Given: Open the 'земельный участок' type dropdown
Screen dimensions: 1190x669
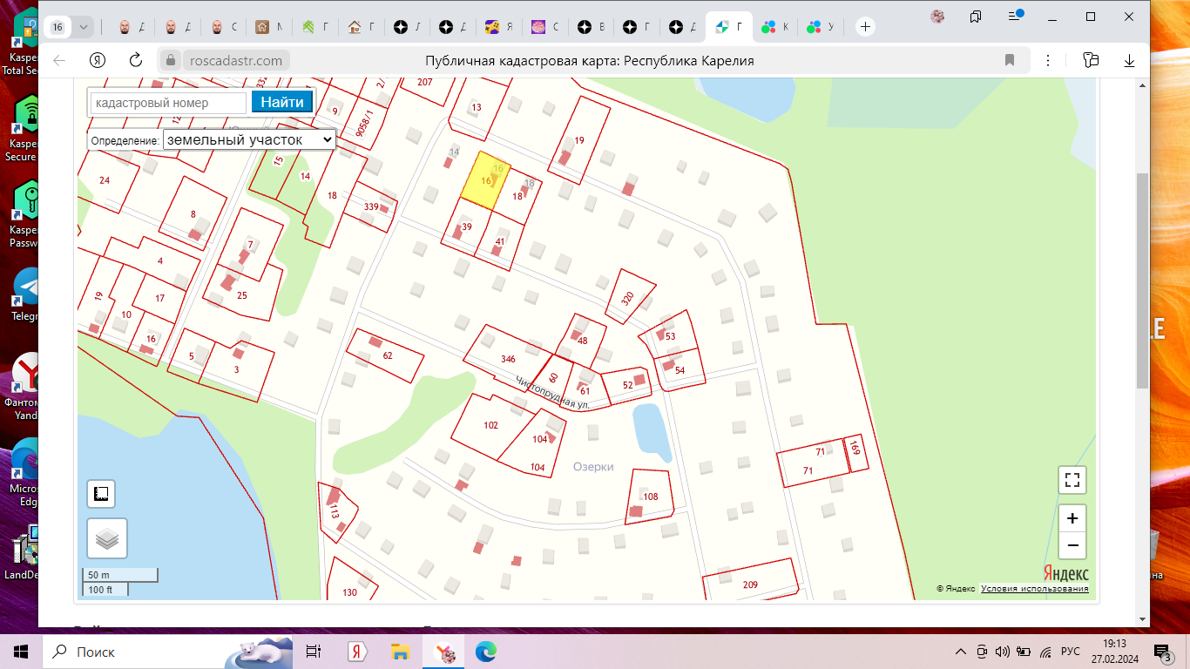Looking at the screenshot, I should pyautogui.click(x=249, y=139).
